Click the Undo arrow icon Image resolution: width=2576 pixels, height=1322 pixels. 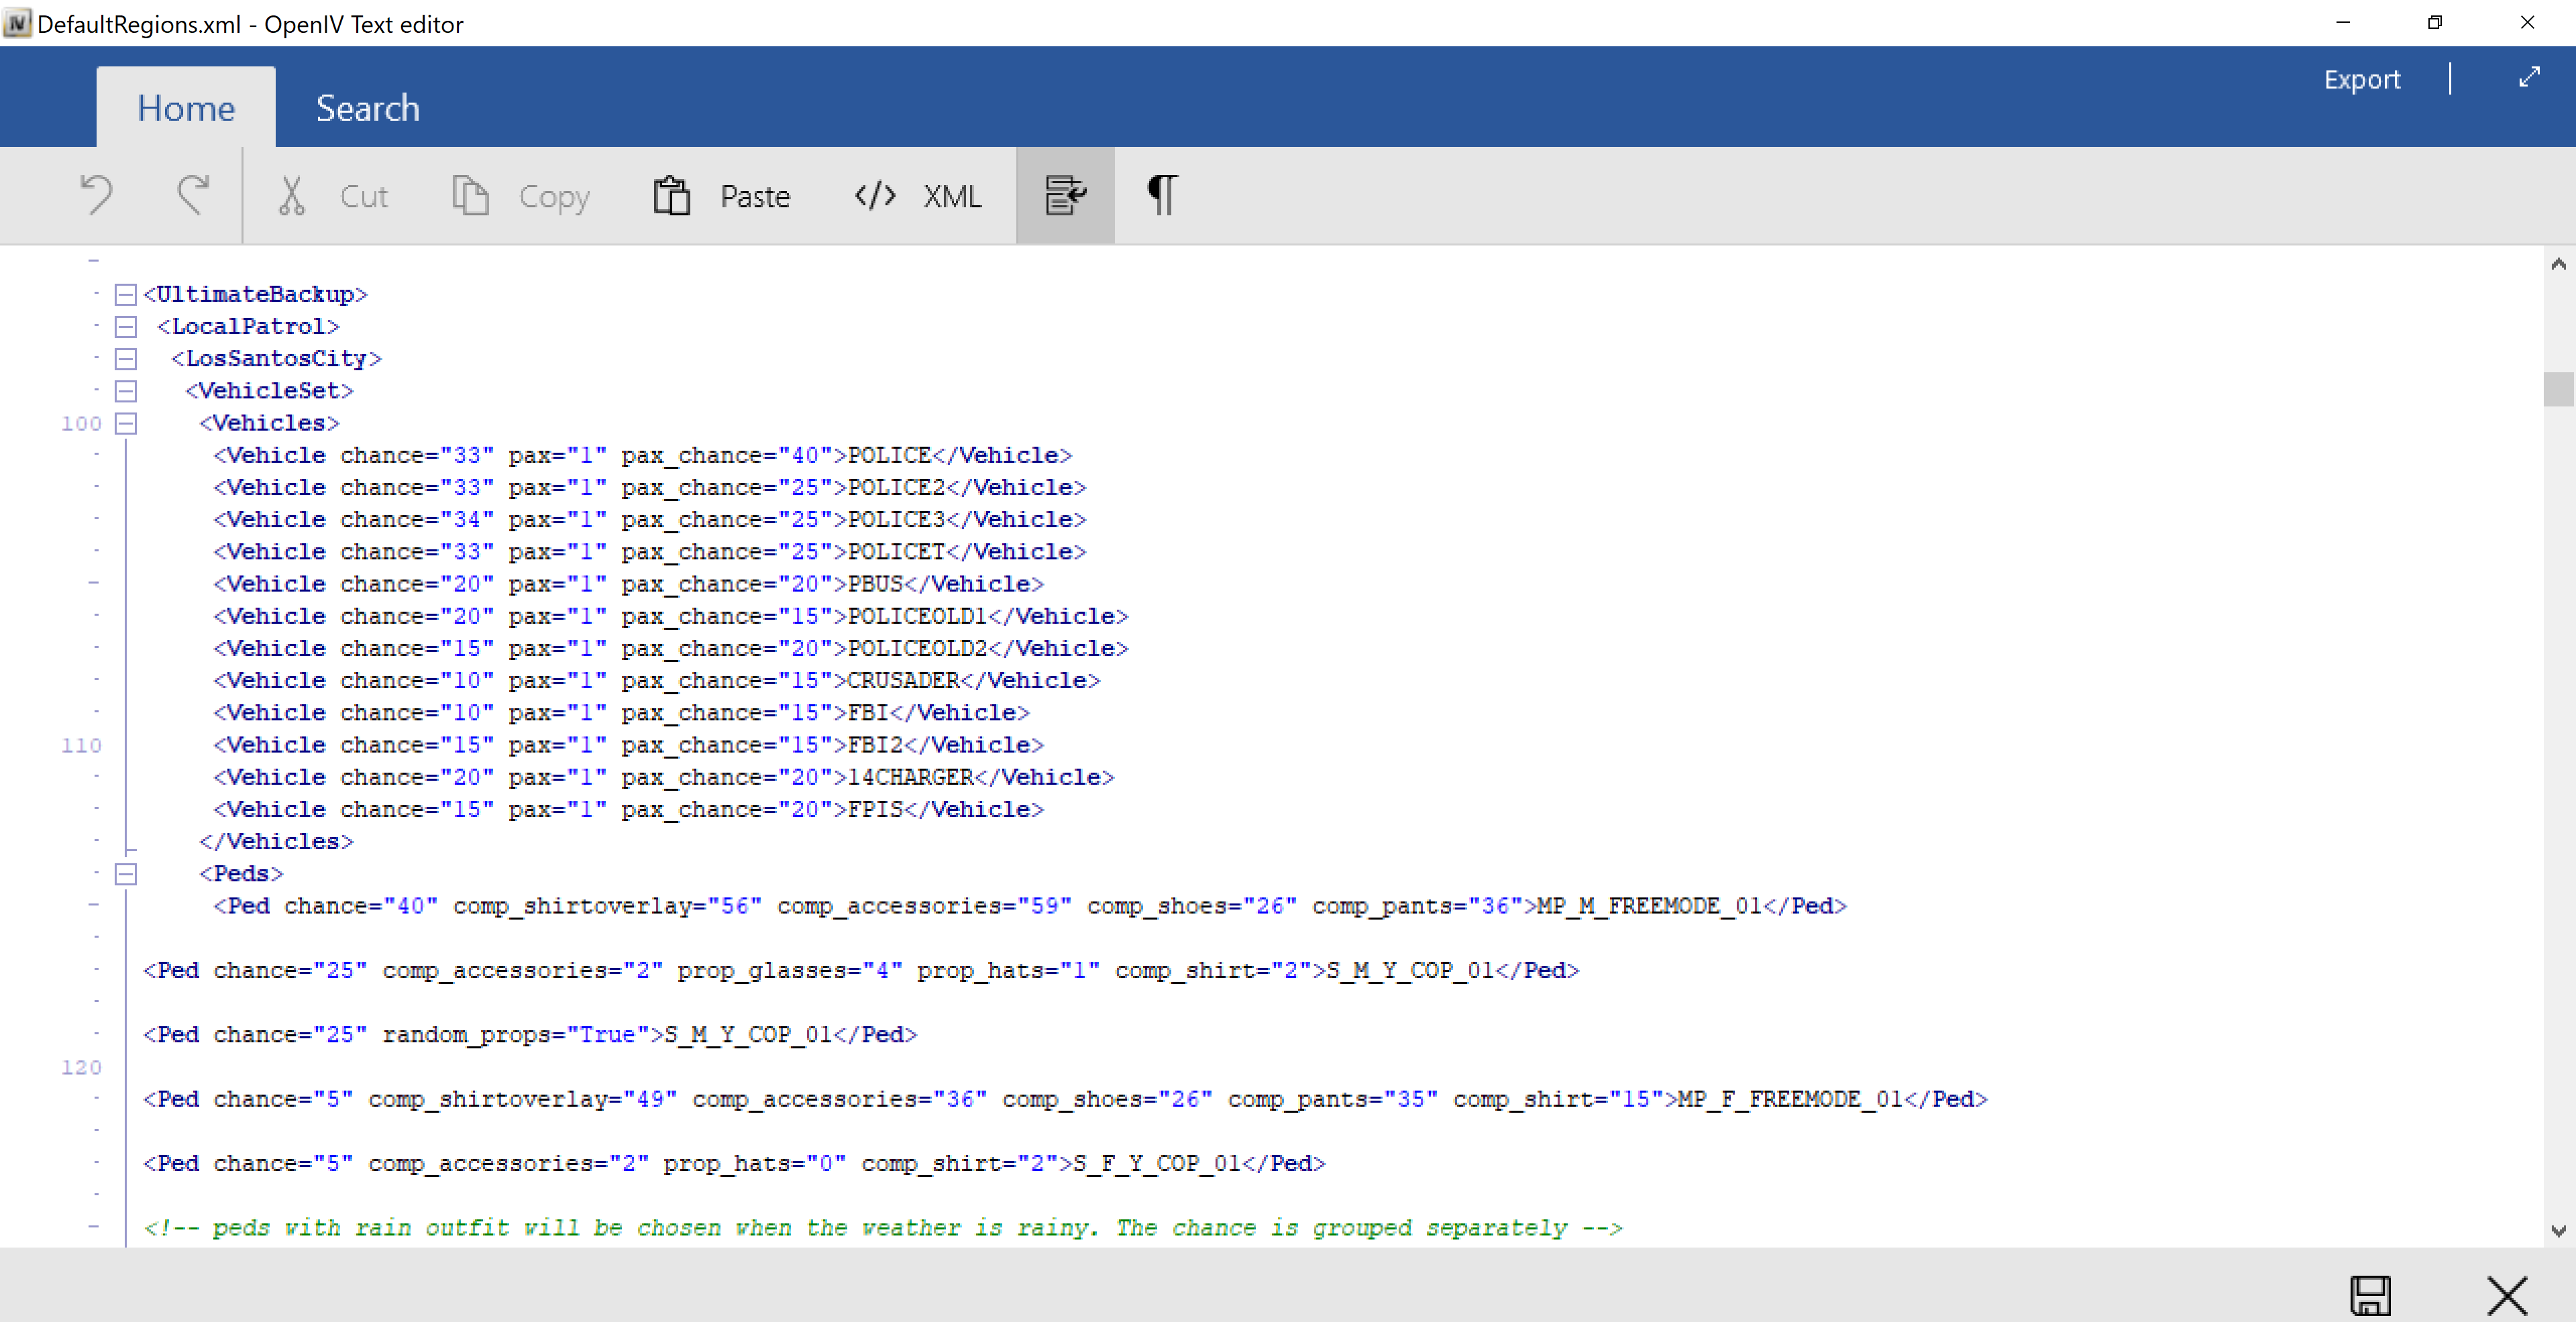tap(97, 195)
